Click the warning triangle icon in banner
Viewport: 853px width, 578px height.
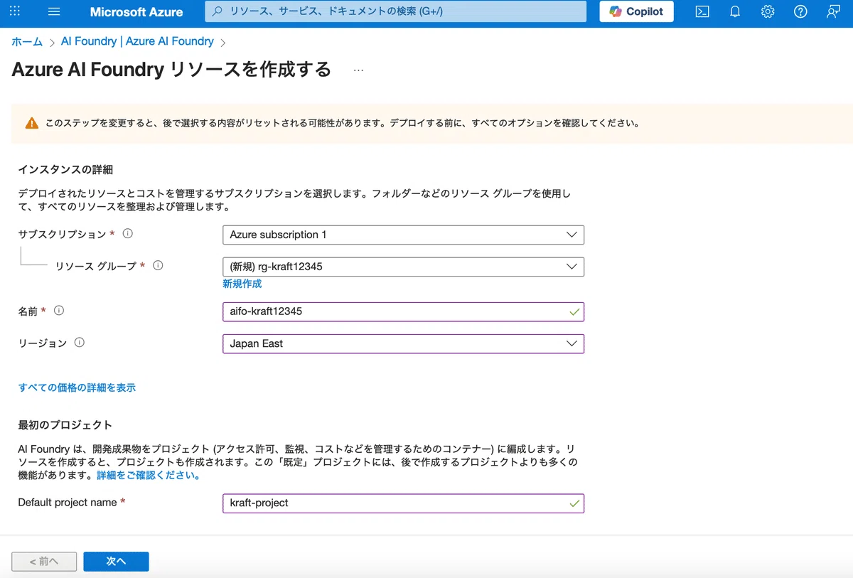coord(31,123)
